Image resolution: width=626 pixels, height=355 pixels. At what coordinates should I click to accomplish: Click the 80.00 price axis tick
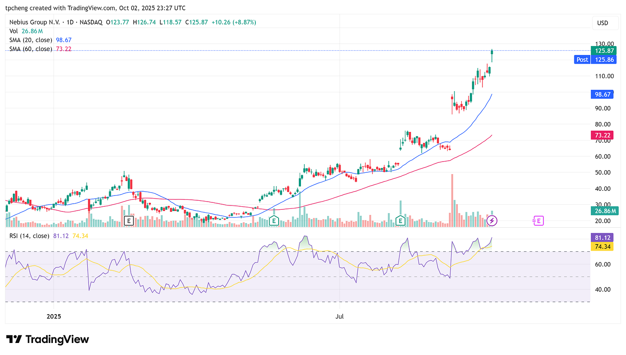604,124
